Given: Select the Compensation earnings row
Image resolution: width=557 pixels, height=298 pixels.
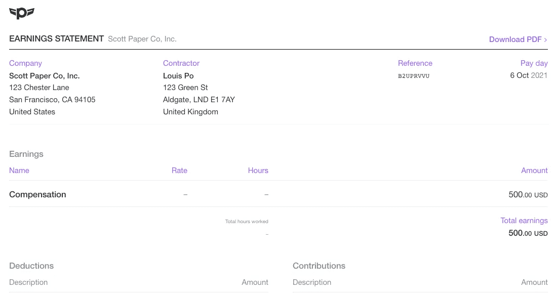Looking at the screenshot, I should (x=37, y=194).
